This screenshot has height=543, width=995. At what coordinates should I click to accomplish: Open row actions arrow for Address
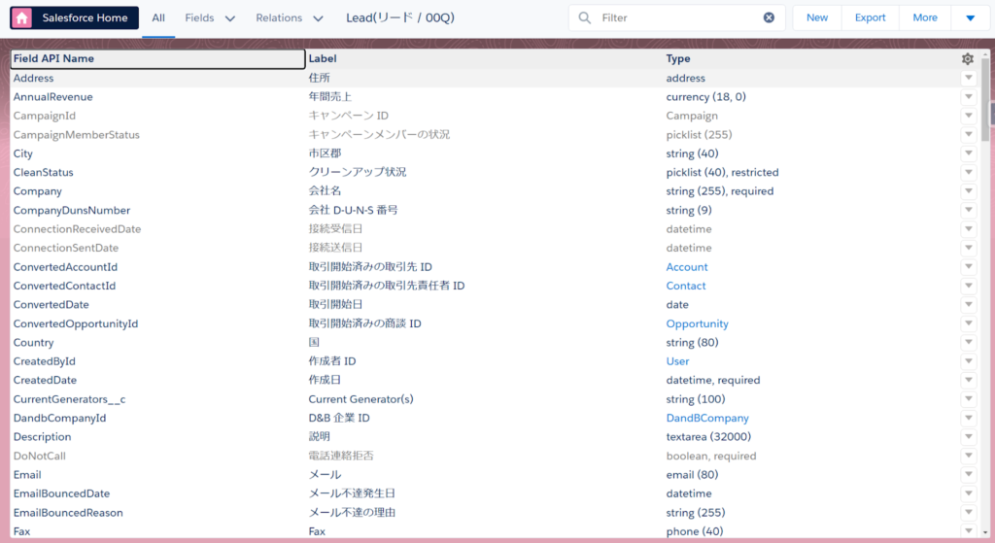click(969, 78)
